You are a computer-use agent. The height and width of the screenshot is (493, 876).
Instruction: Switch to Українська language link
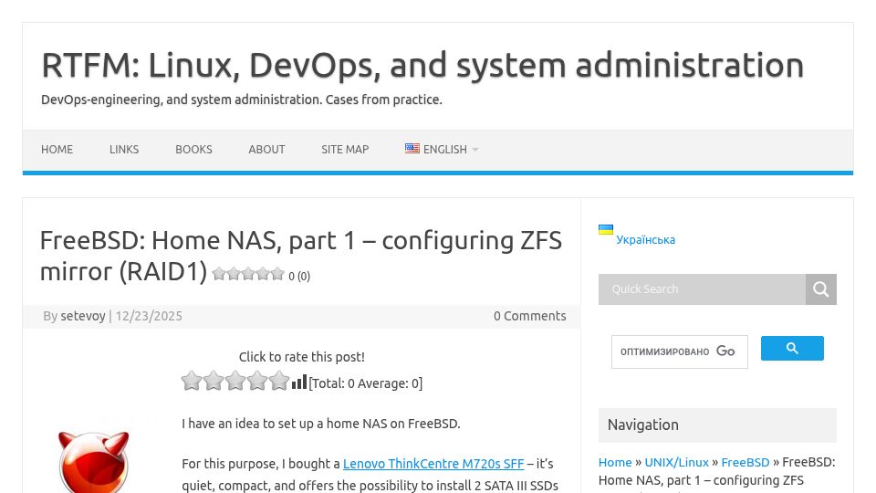645,240
